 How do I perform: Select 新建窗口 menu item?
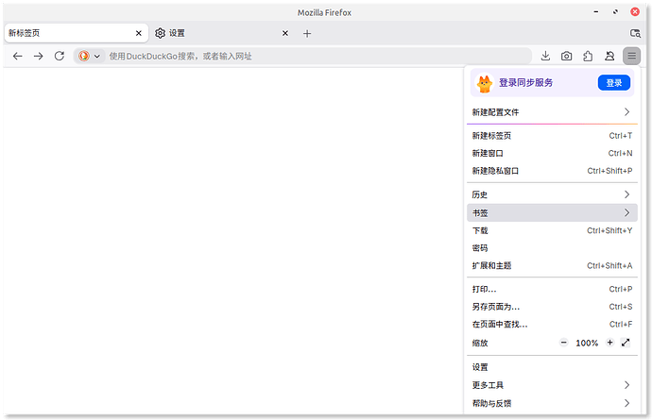(552, 153)
